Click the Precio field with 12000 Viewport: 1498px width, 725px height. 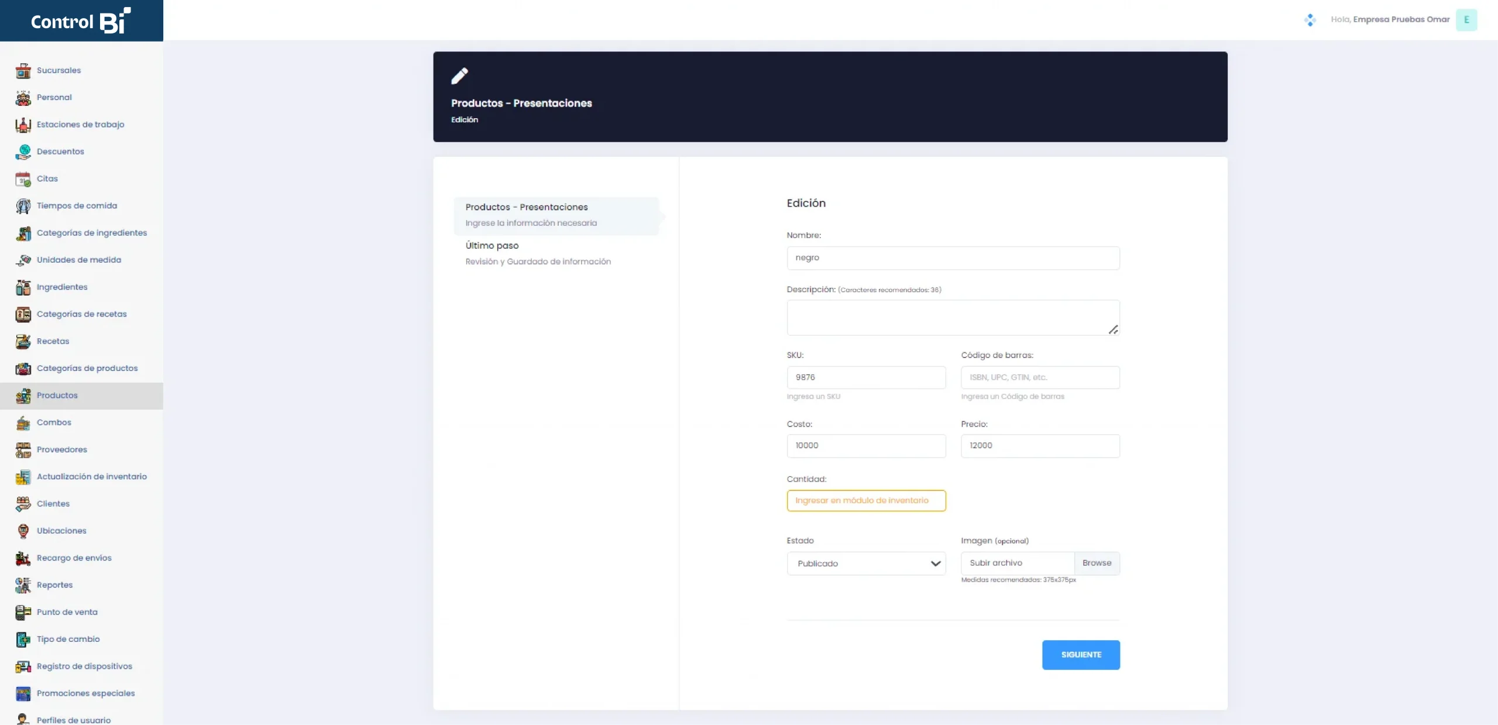(x=1040, y=446)
